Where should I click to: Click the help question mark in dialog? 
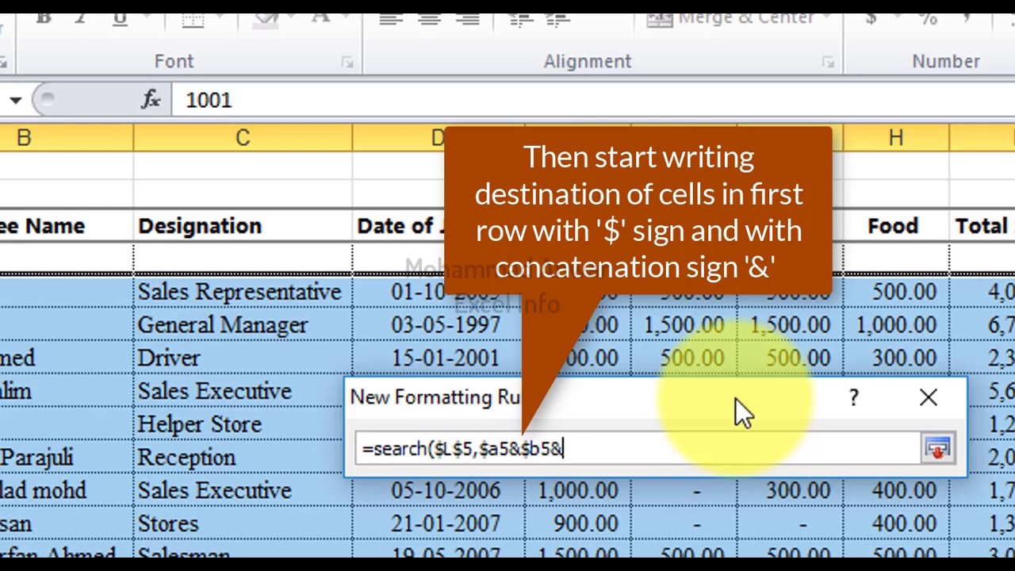tap(853, 397)
